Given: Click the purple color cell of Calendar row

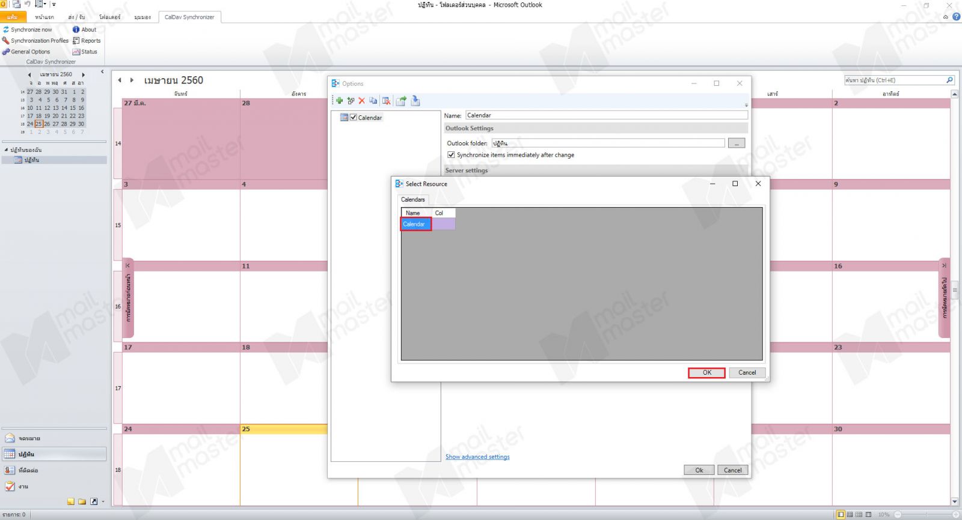Looking at the screenshot, I should (x=444, y=224).
